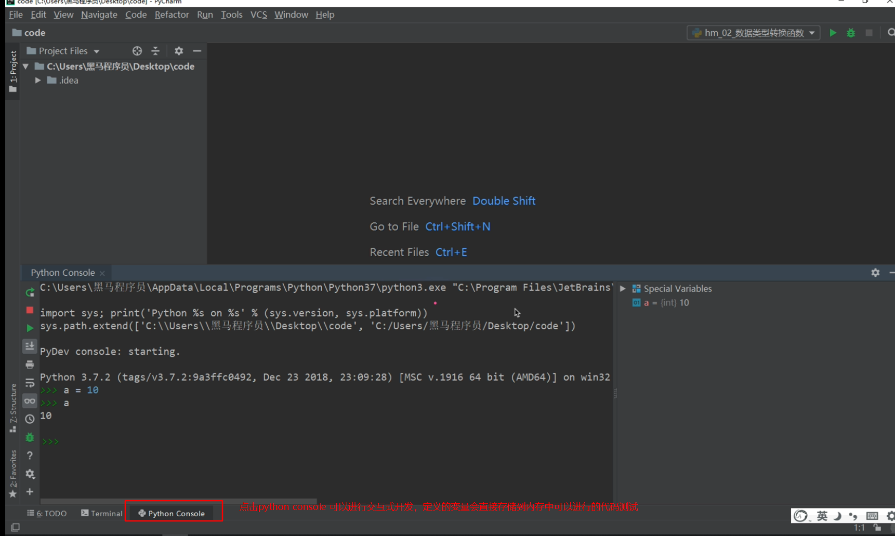Screen dimensions: 895x536
Task: Open the View menu
Action: tap(63, 15)
